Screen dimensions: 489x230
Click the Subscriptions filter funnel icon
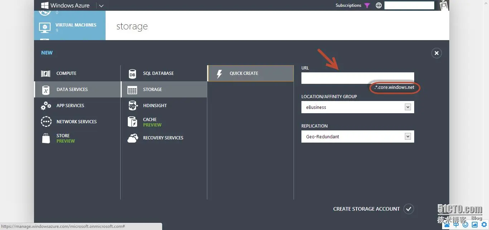point(367,5)
